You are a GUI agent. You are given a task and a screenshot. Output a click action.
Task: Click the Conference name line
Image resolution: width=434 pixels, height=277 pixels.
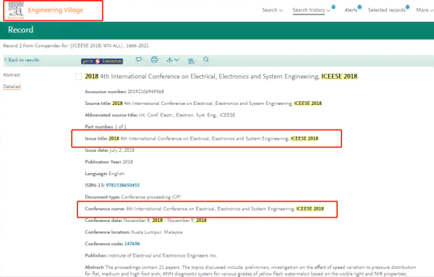coord(204,208)
